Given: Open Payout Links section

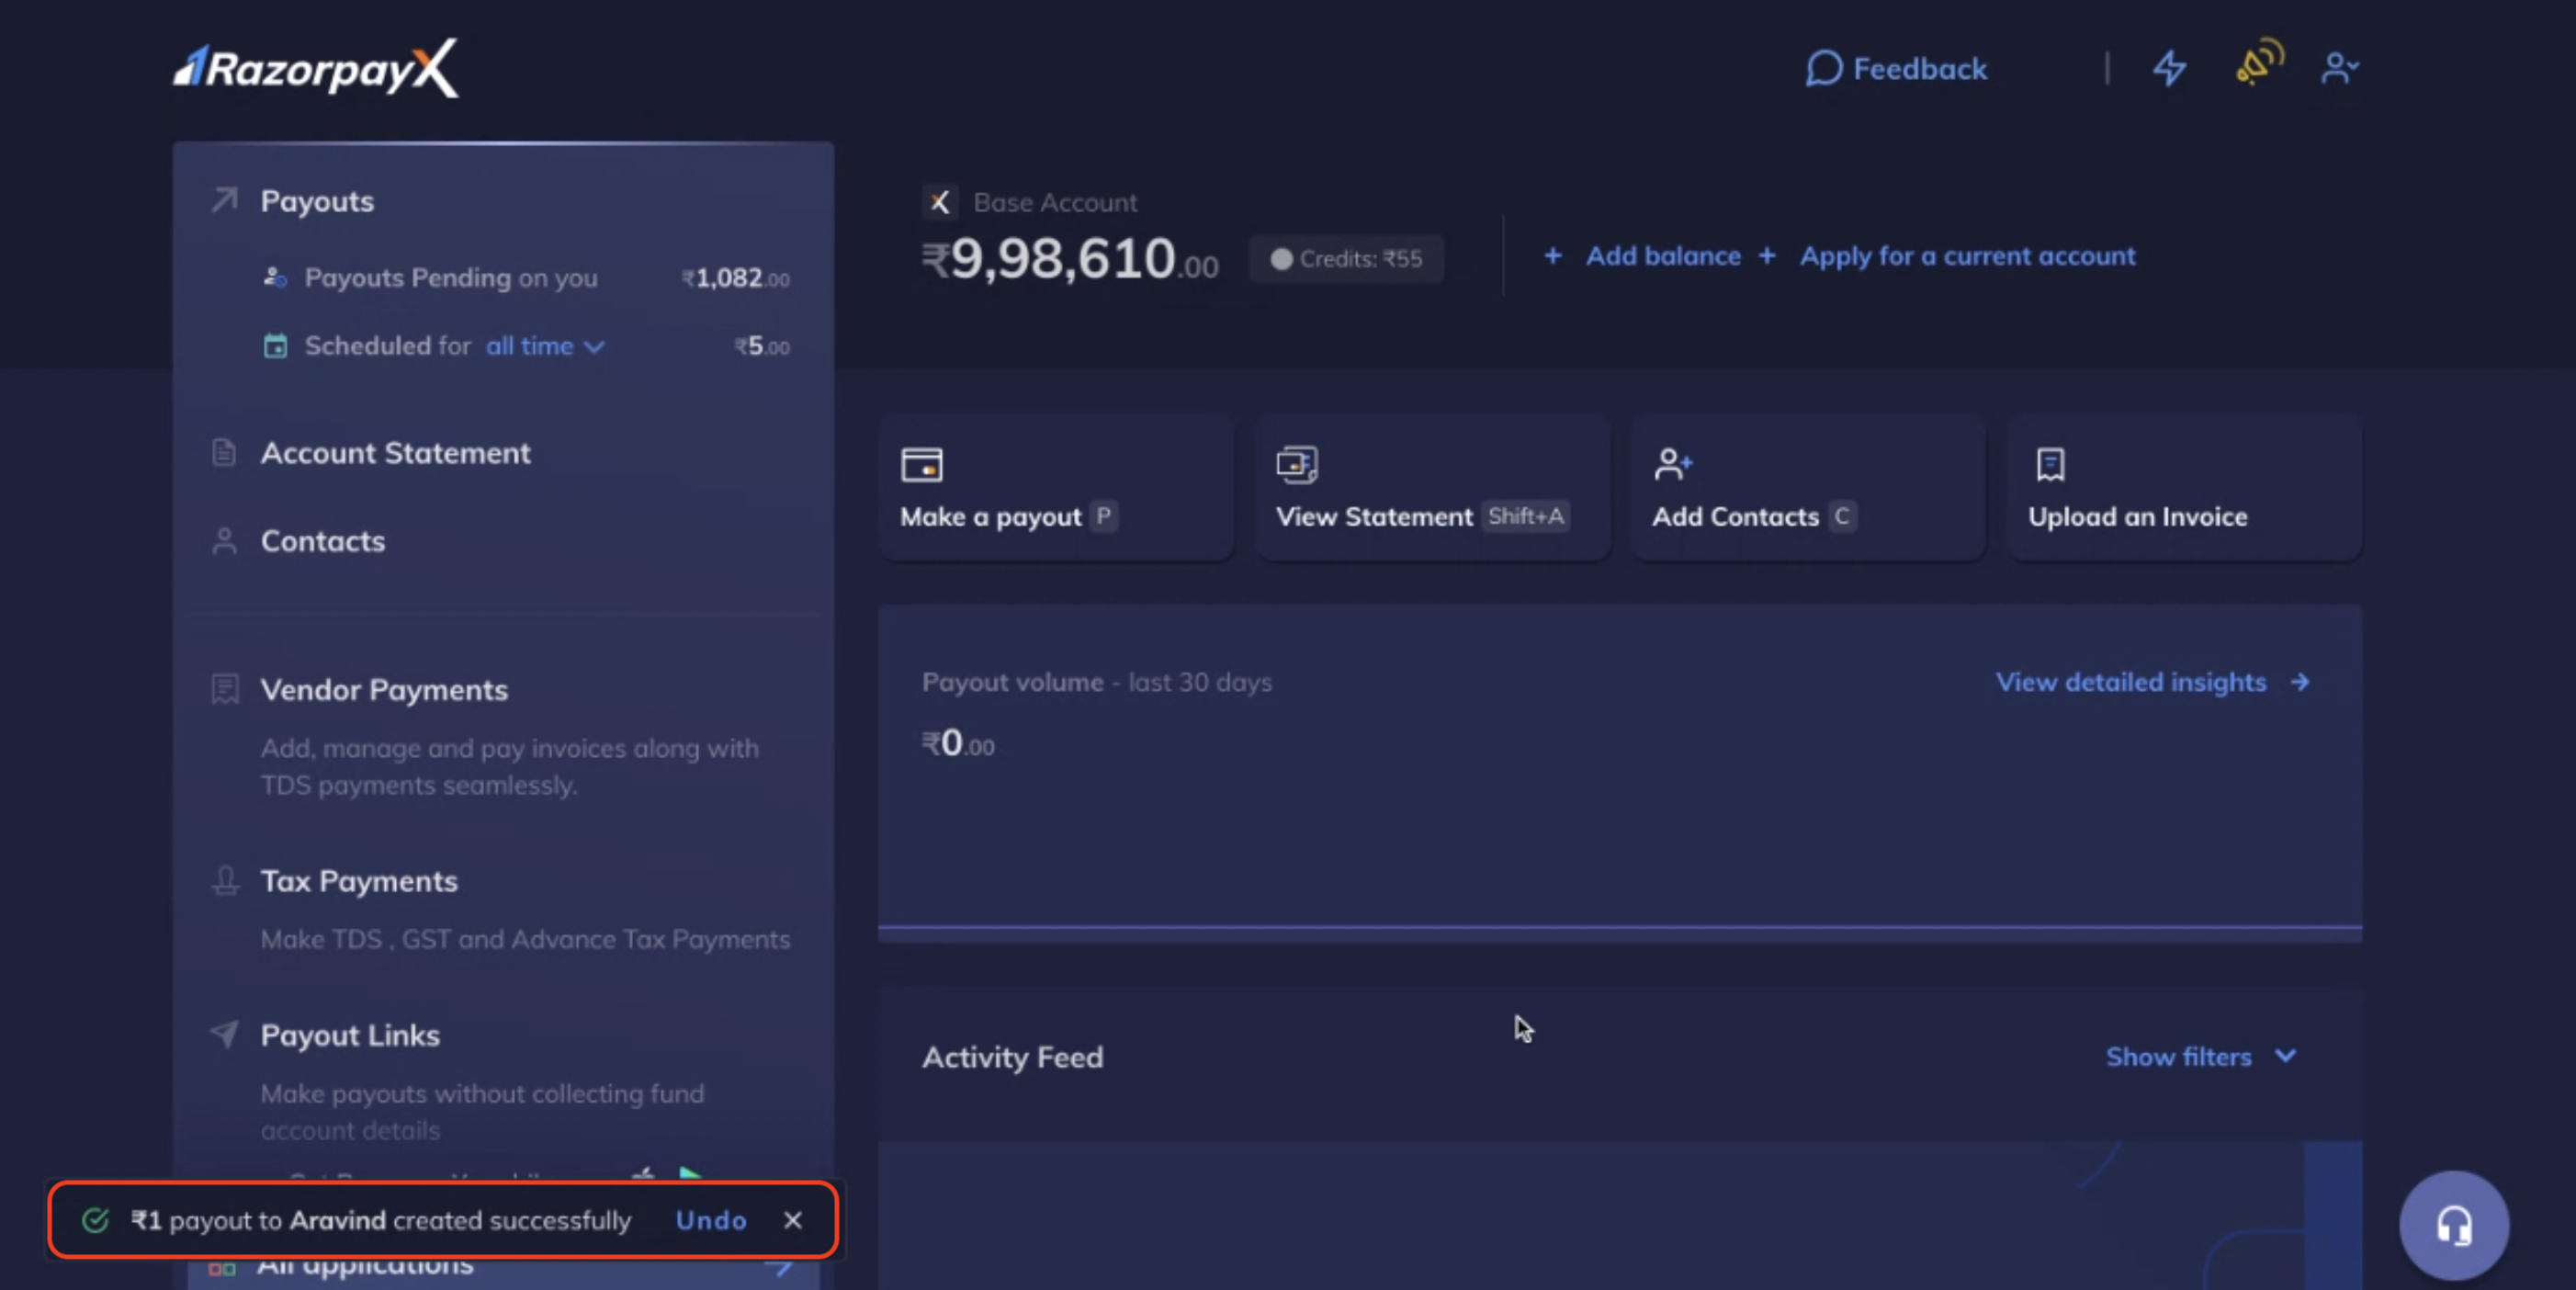Looking at the screenshot, I should pos(350,1035).
